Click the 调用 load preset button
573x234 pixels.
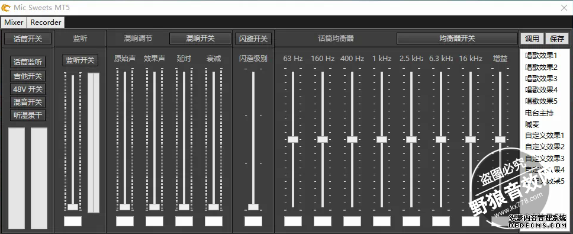[532, 39]
